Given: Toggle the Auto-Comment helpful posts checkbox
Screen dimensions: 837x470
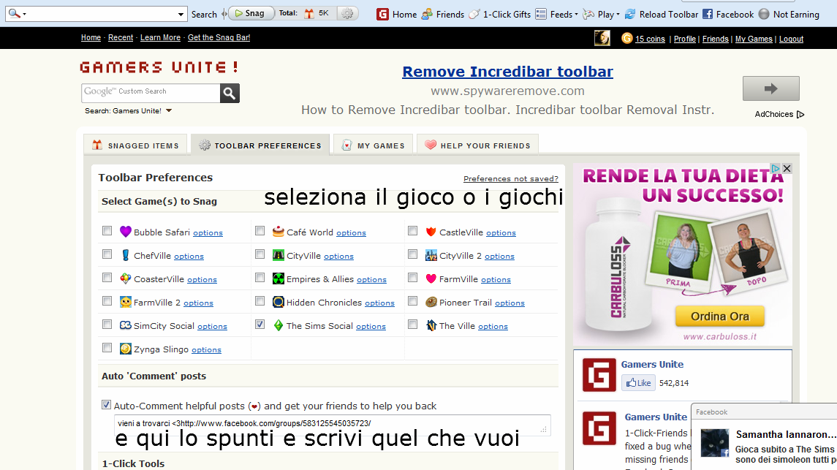Looking at the screenshot, I should [x=106, y=405].
